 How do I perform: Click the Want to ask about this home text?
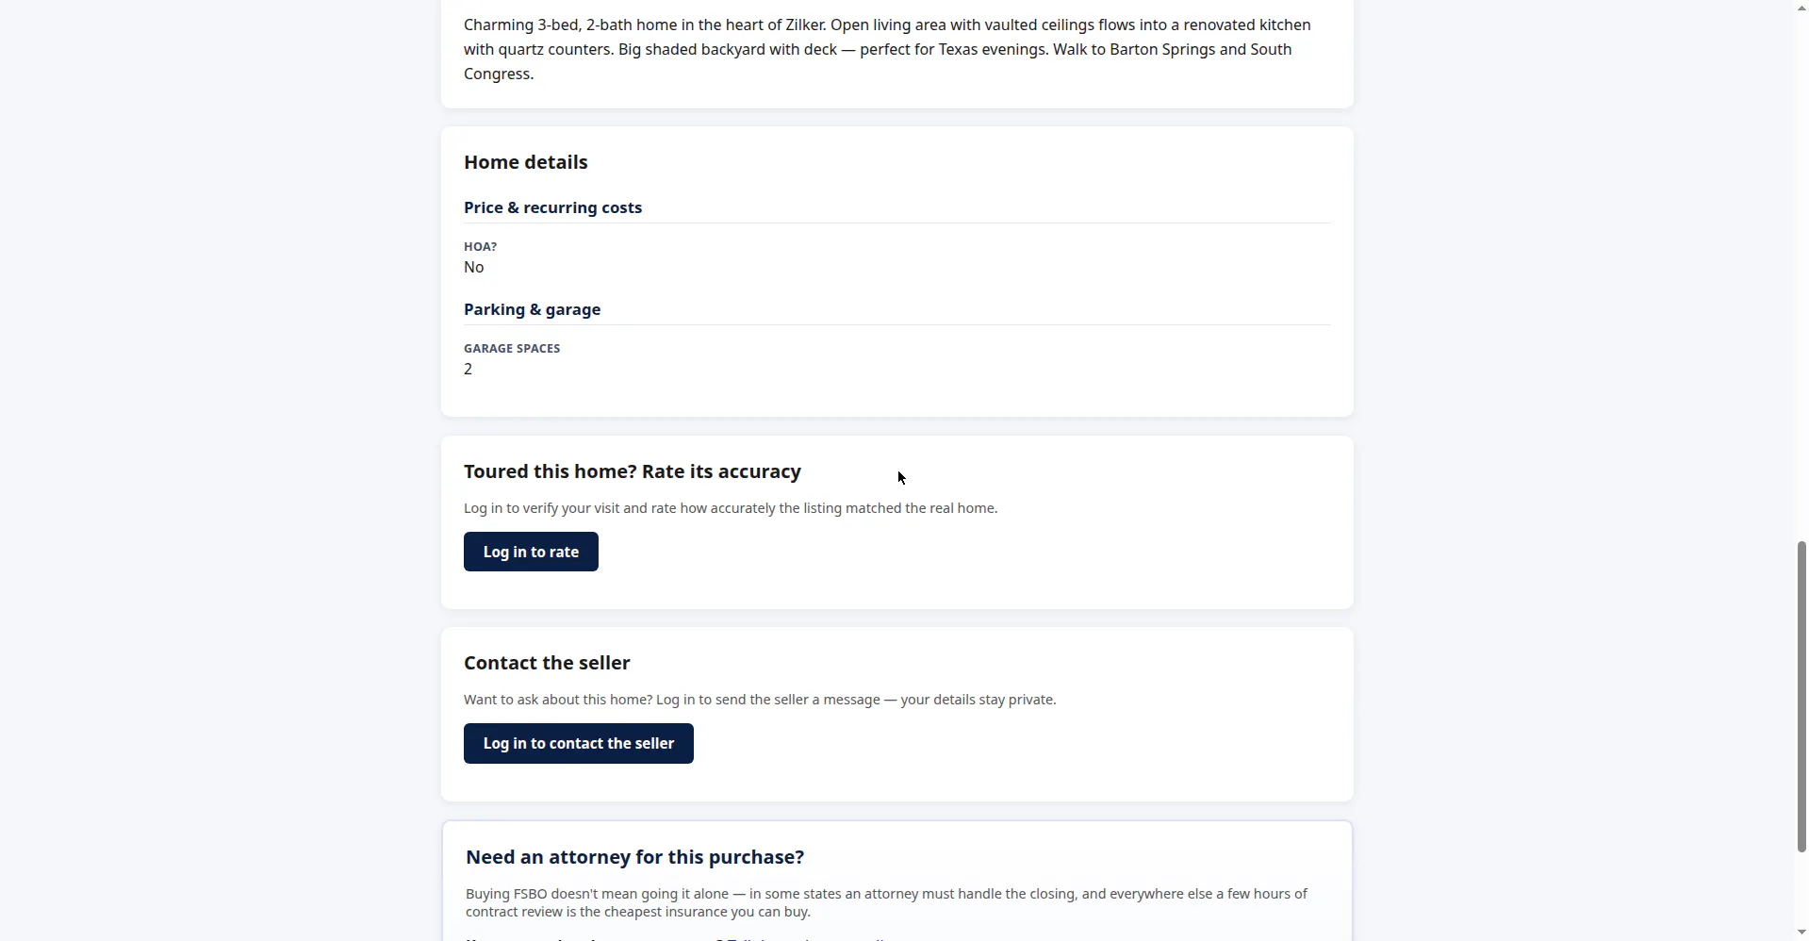tap(760, 700)
